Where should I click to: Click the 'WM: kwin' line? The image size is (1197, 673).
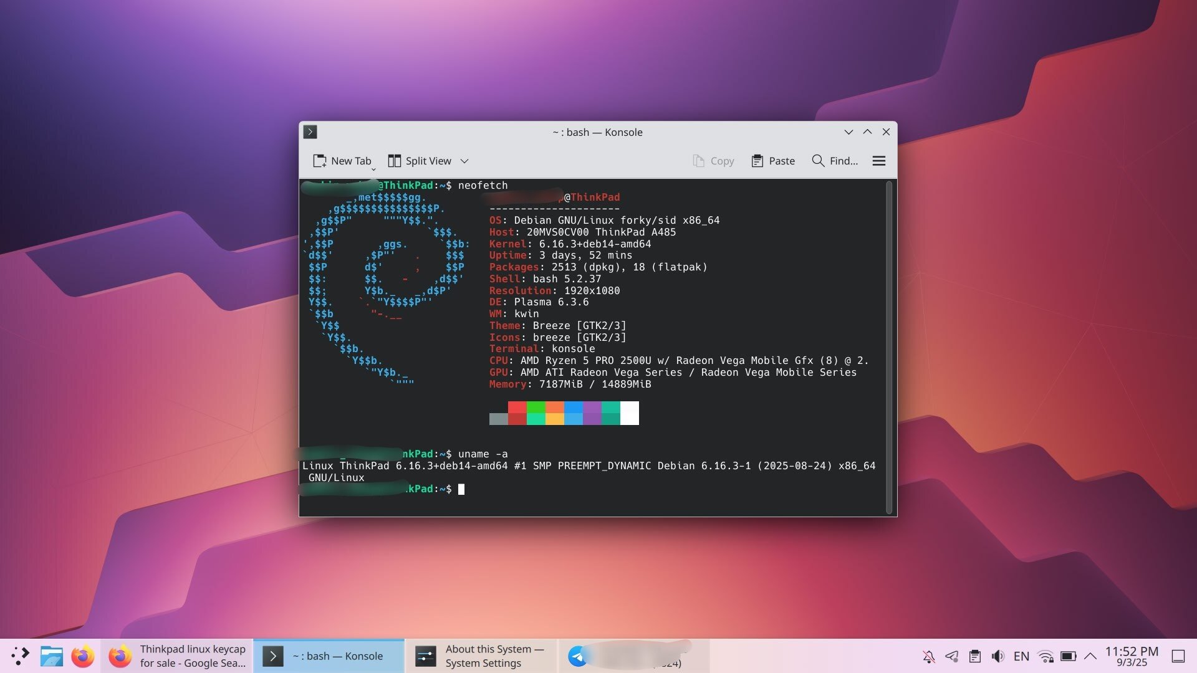514,313
